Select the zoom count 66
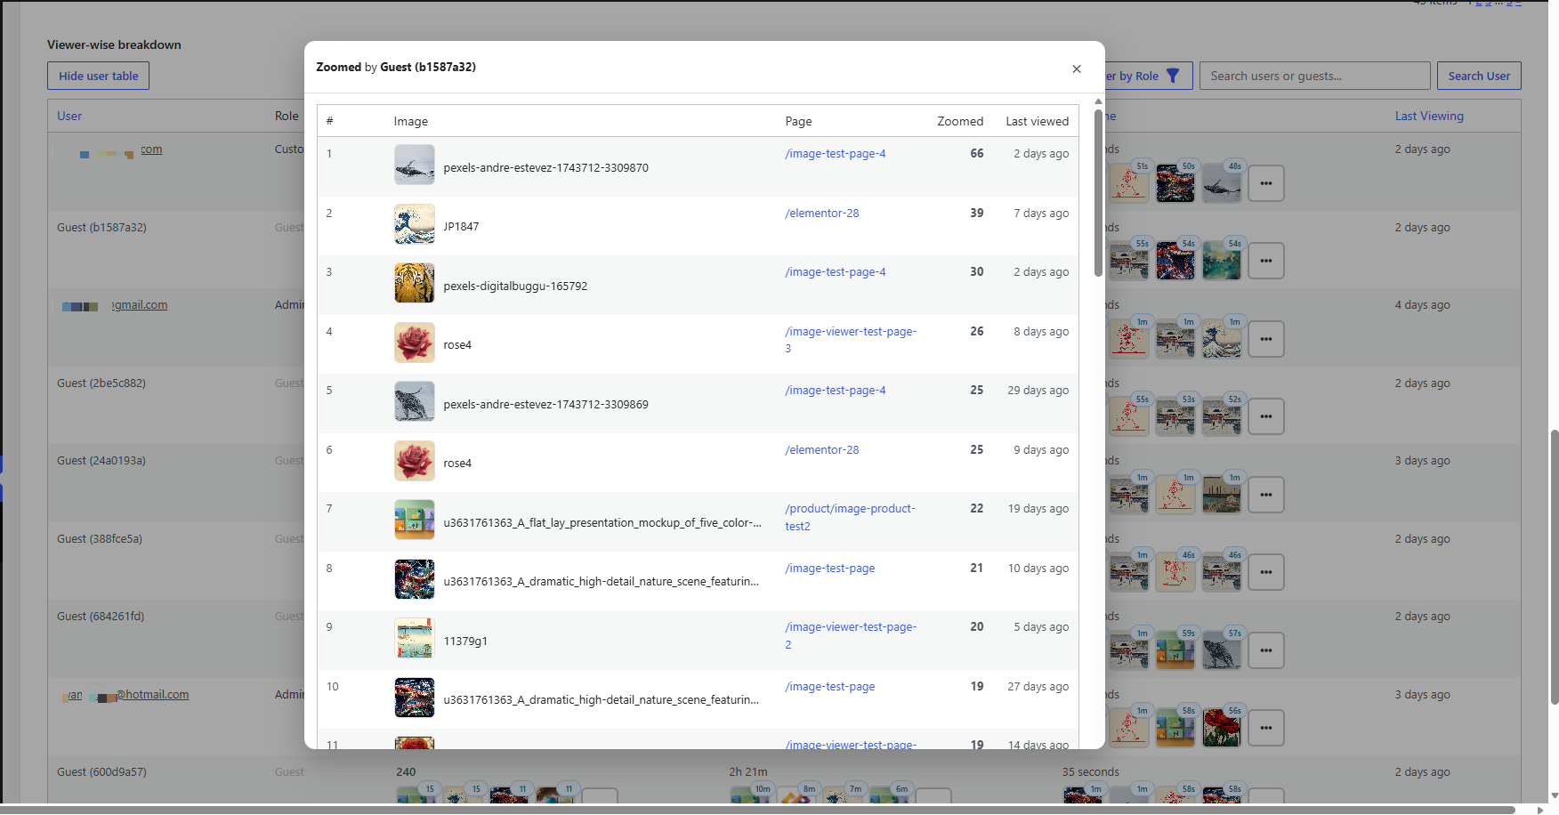This screenshot has width=1559, height=815. pos(977,154)
